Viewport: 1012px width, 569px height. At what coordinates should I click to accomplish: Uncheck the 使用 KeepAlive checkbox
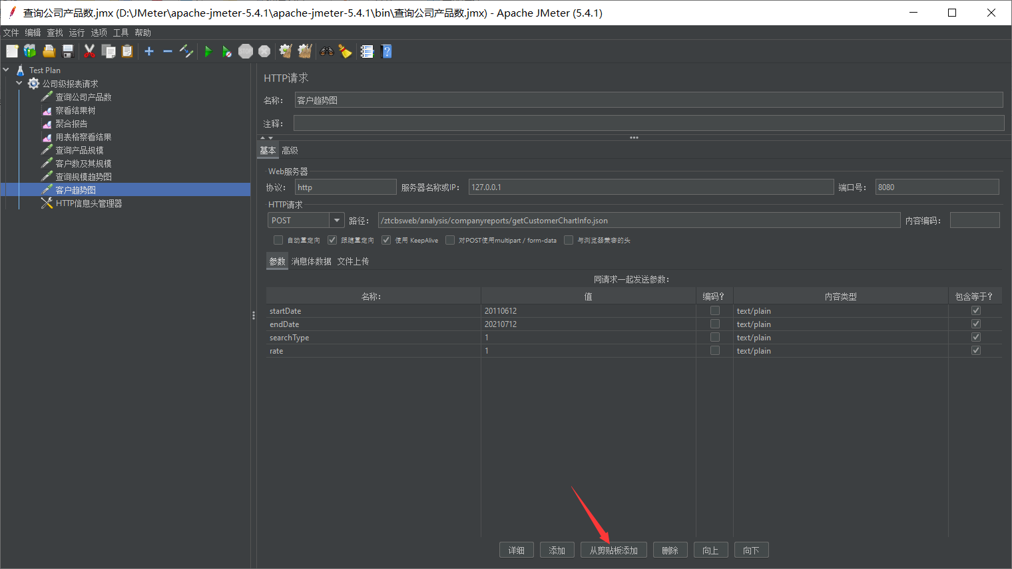pyautogui.click(x=386, y=240)
